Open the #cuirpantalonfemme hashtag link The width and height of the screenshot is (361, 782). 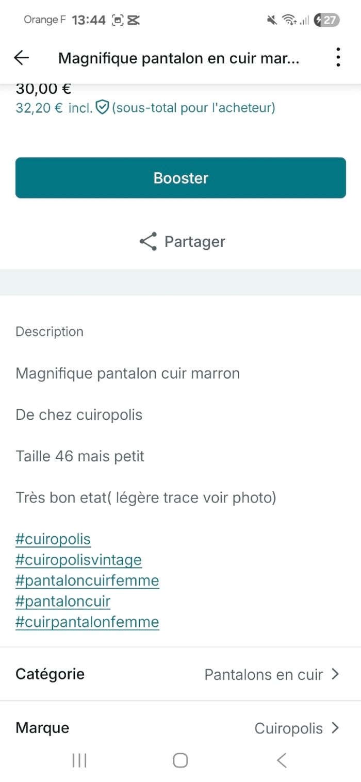(x=87, y=622)
